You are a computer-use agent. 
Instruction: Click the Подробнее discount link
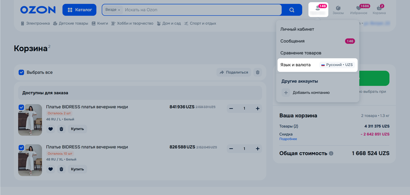click(x=288, y=139)
